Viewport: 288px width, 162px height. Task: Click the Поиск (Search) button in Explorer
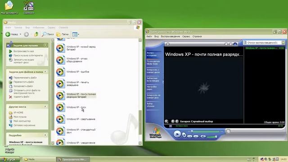48,34
